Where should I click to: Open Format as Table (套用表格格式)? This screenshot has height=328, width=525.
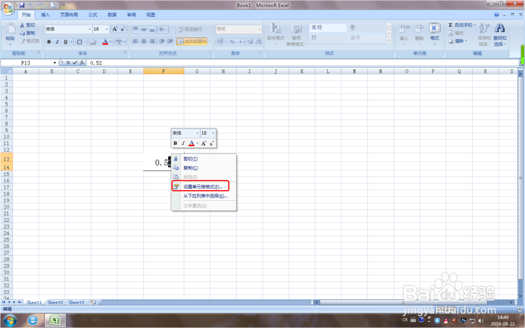(296, 35)
